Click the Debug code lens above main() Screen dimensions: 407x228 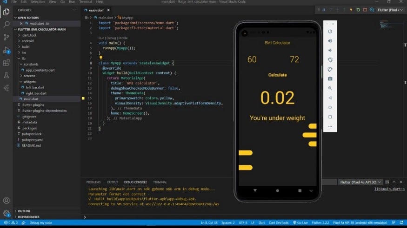(111, 38)
